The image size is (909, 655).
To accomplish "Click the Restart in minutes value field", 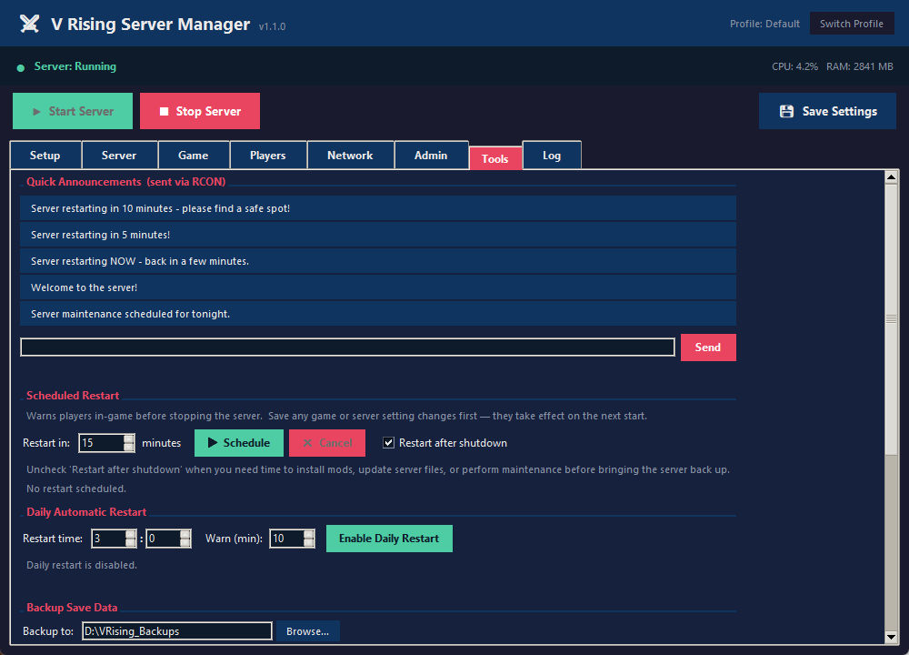I will [102, 443].
